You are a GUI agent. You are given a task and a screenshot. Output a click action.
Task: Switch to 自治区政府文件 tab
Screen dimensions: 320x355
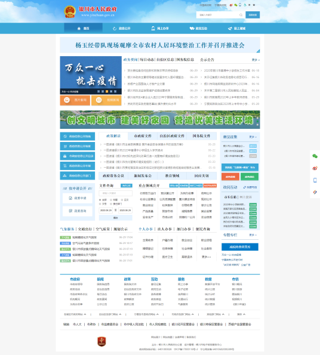[x=172, y=136]
